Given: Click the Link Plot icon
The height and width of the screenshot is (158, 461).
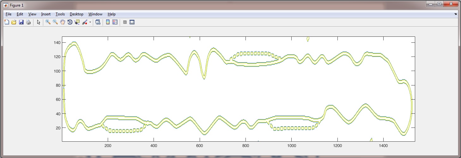Looking at the screenshot, I should click(98, 22).
